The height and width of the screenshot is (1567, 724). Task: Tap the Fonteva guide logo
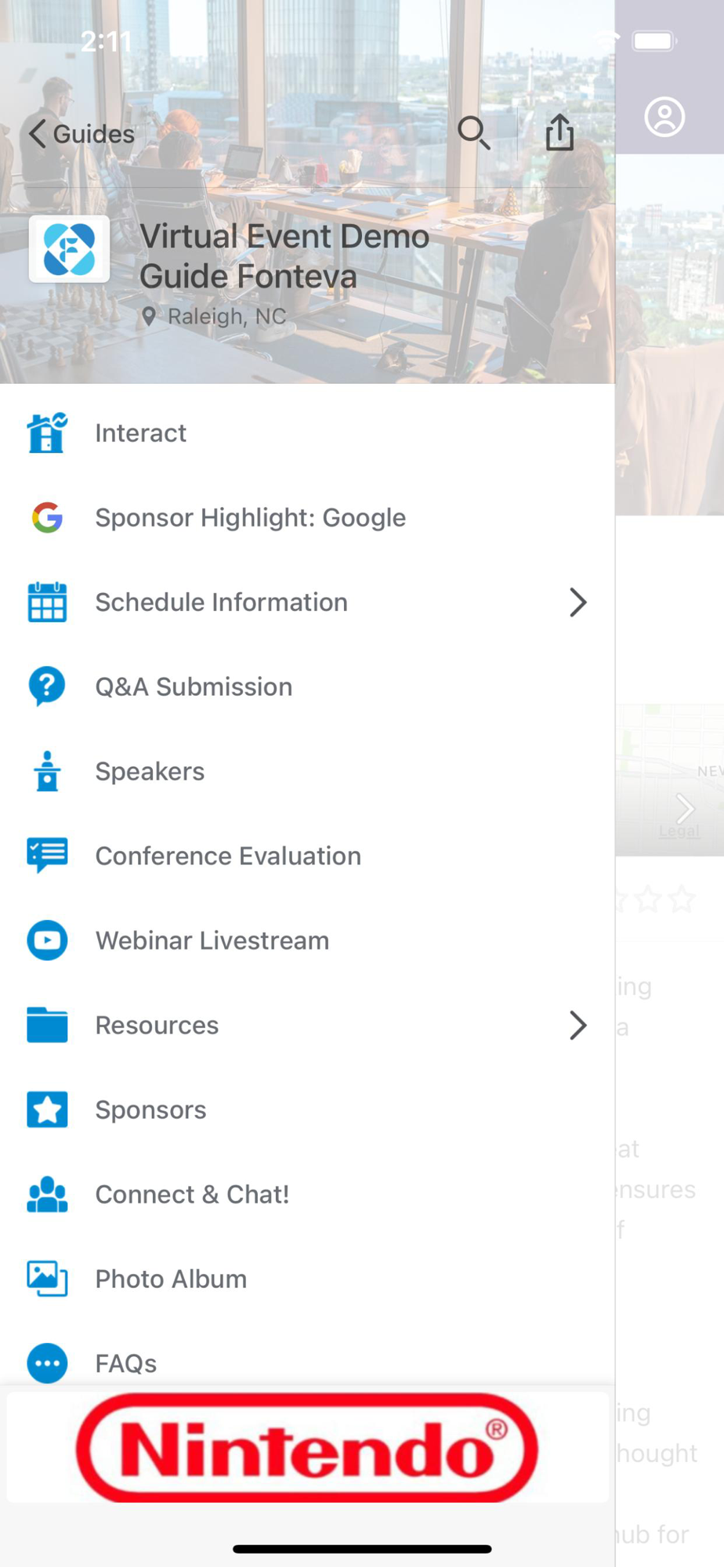point(69,249)
